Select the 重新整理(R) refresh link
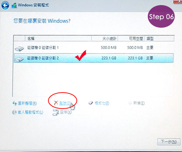This screenshot has height=152, width=182. point(27,104)
